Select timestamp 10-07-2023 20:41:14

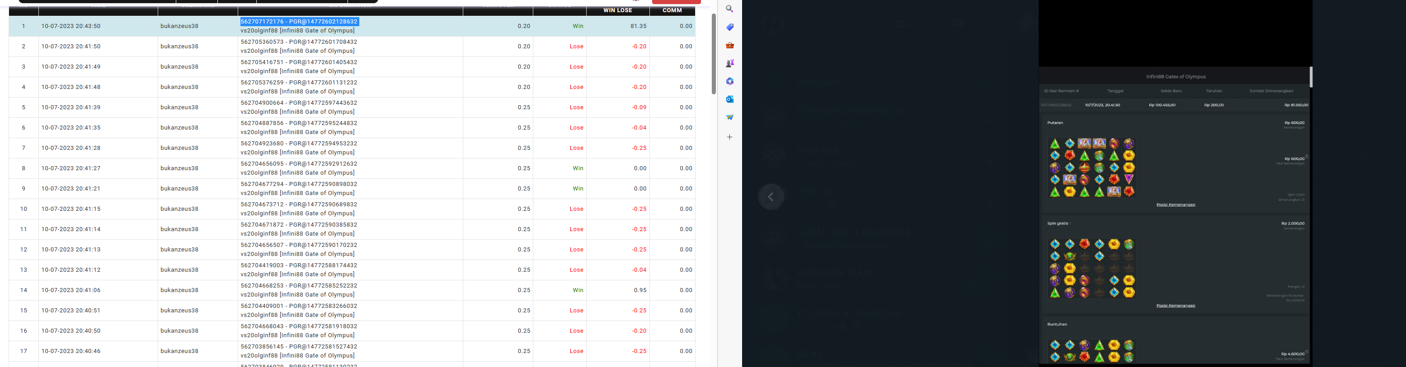tap(71, 229)
